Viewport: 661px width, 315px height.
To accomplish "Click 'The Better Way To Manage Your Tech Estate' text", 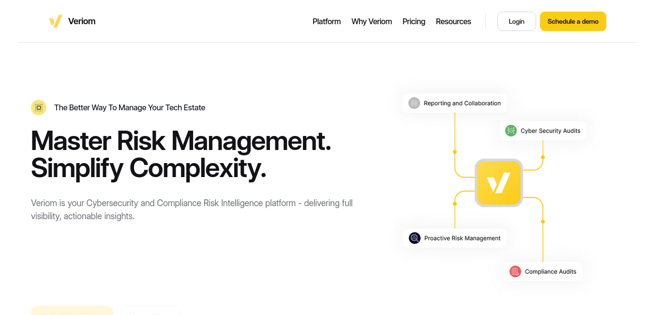I will [130, 107].
